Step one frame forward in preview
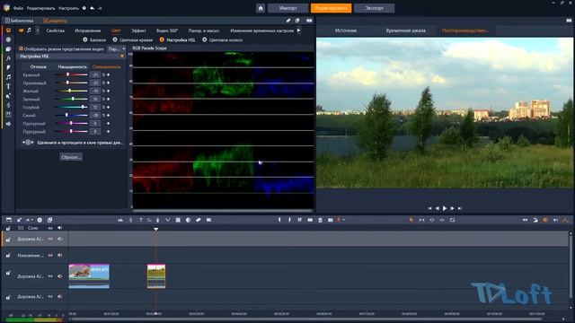 (x=452, y=208)
